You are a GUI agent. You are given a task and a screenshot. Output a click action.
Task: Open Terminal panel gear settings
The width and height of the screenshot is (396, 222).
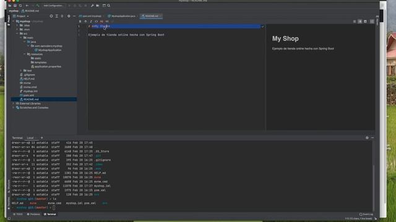[367, 138]
